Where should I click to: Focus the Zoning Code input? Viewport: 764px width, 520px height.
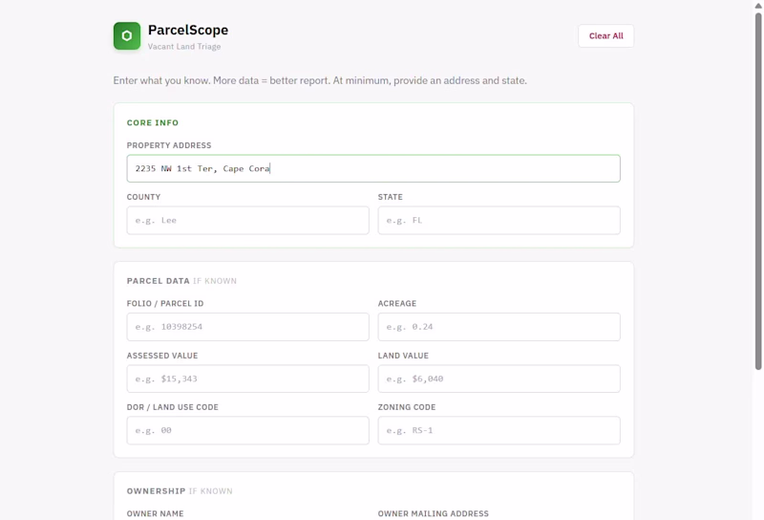pyautogui.click(x=499, y=430)
